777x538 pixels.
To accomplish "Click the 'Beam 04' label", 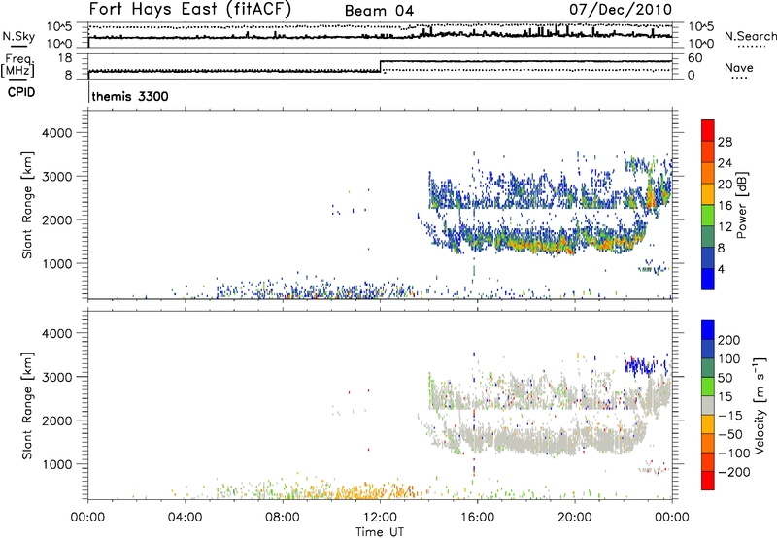I will click(379, 11).
